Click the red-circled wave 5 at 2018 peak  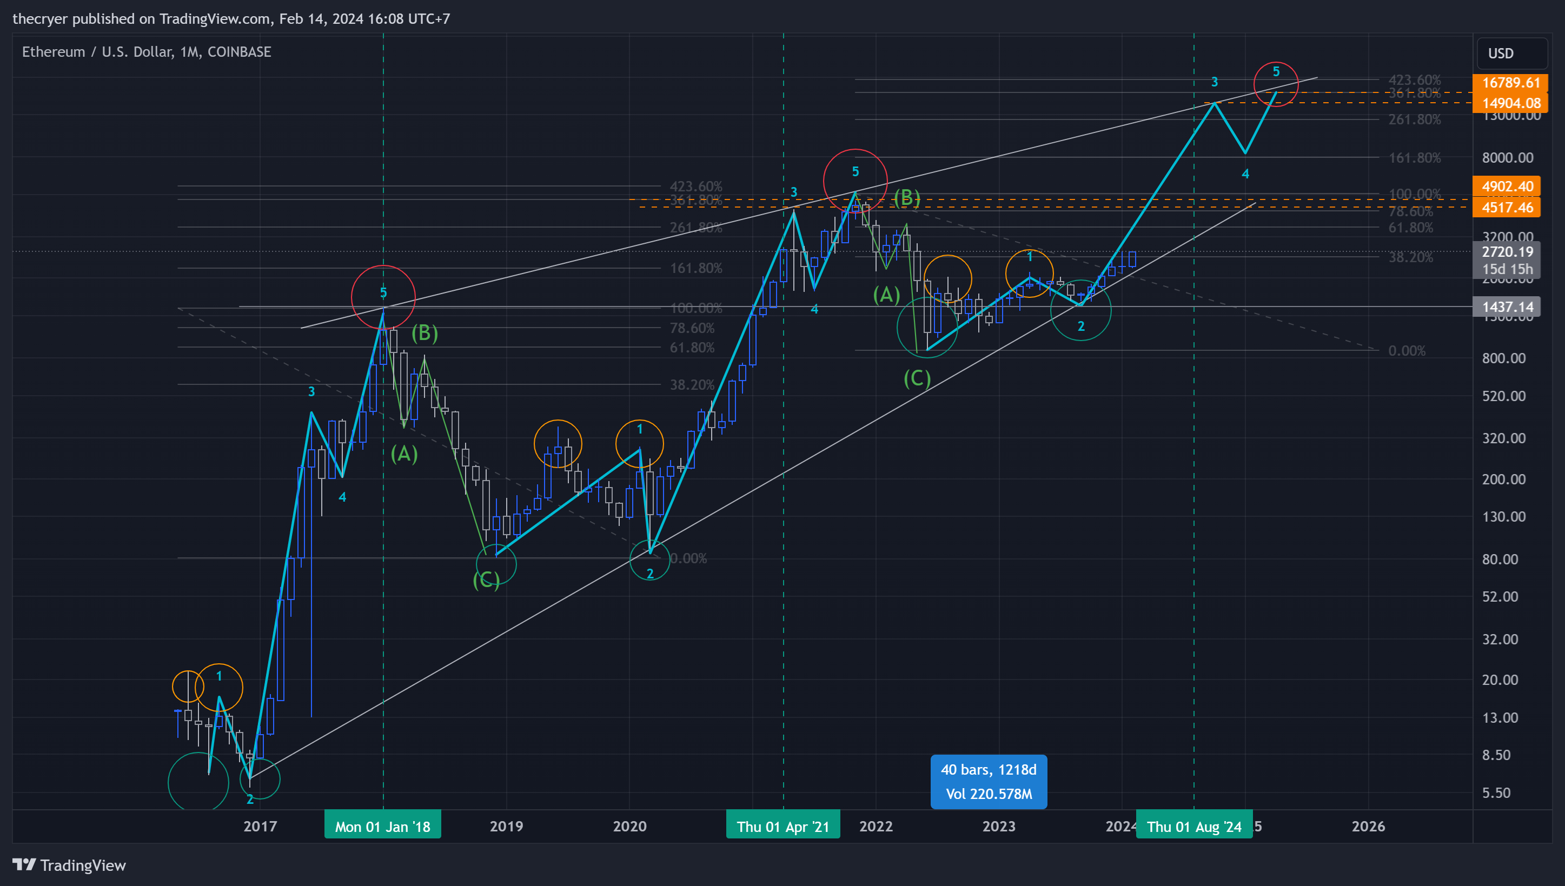(383, 297)
